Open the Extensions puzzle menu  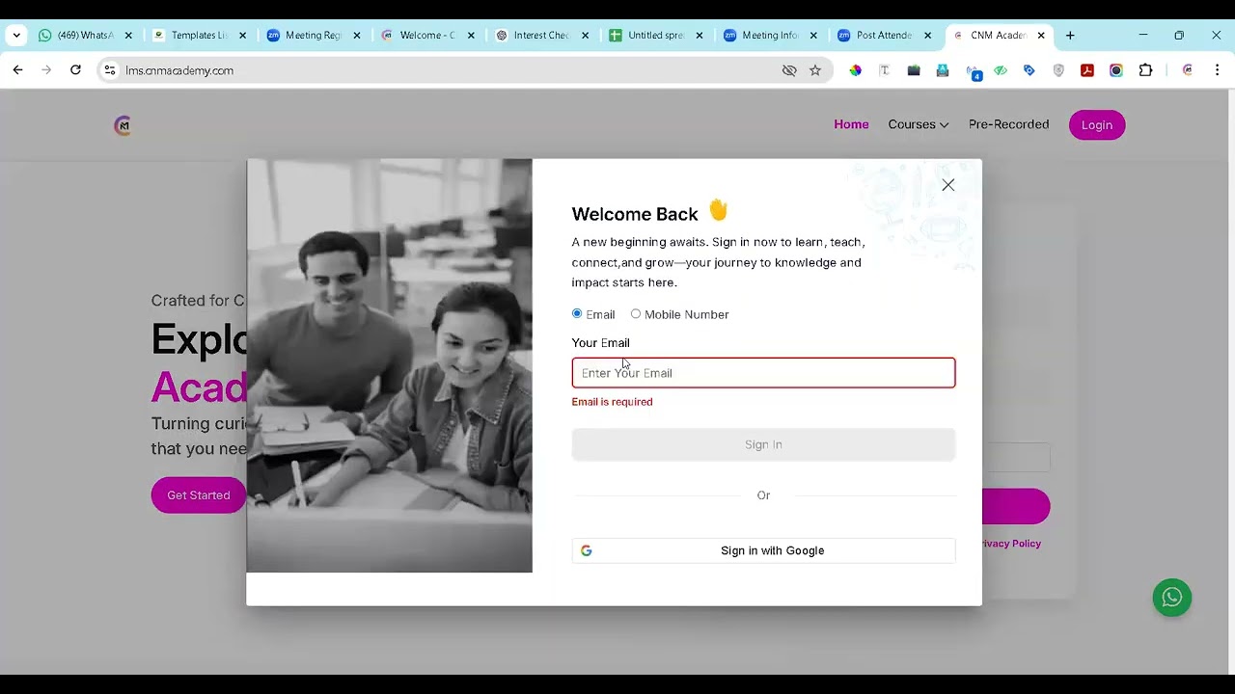[x=1146, y=70]
